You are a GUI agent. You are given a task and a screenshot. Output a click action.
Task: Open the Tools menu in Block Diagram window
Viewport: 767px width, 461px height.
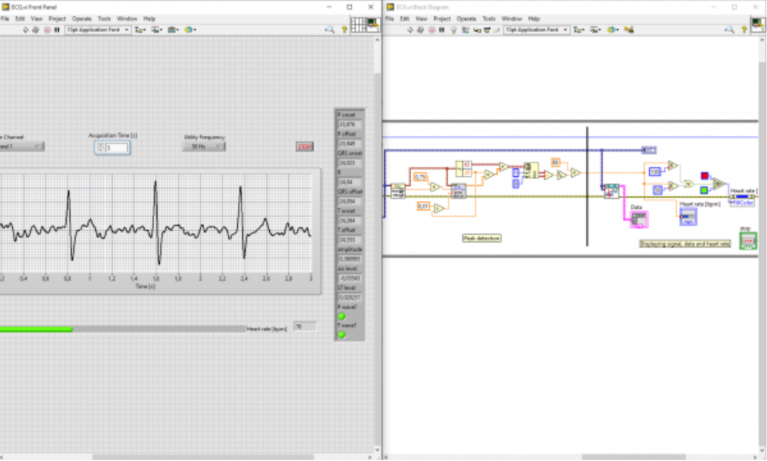[489, 18]
